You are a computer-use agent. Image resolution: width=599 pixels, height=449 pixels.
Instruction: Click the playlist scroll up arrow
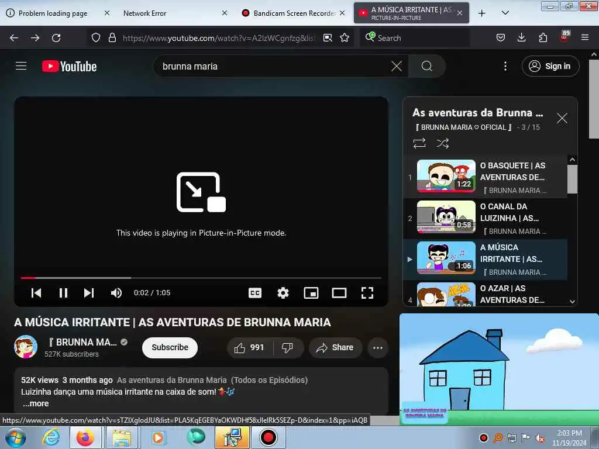pyautogui.click(x=572, y=160)
